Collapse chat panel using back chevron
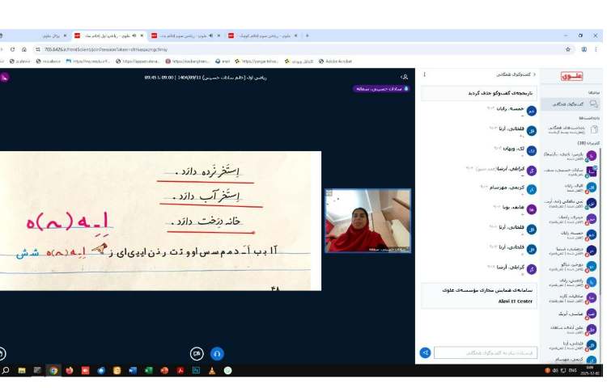Screen dimensions: 607x388 pos(535,74)
